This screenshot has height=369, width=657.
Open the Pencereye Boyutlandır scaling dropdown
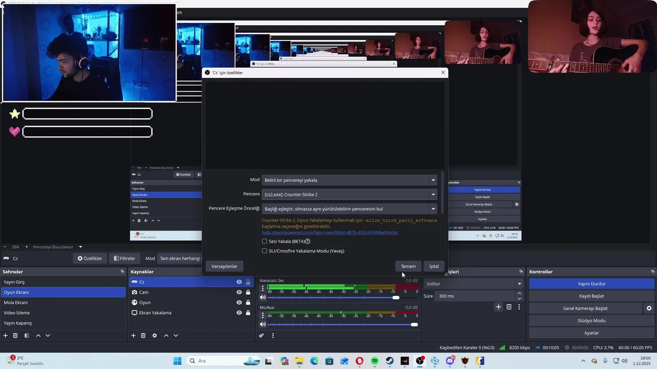pyautogui.click(x=57, y=247)
